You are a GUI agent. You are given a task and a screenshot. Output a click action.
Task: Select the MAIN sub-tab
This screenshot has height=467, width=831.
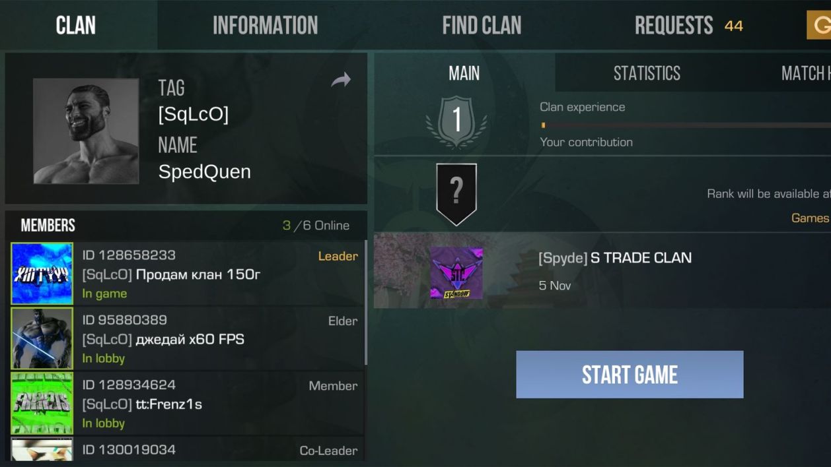click(x=464, y=73)
